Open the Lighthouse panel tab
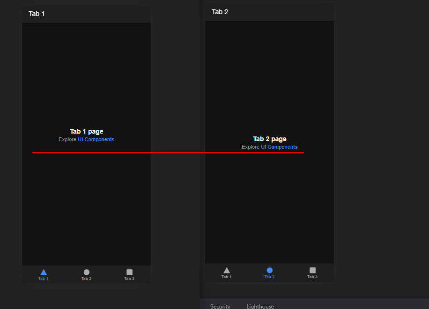Viewport: 429px width, 309px height. click(x=260, y=306)
